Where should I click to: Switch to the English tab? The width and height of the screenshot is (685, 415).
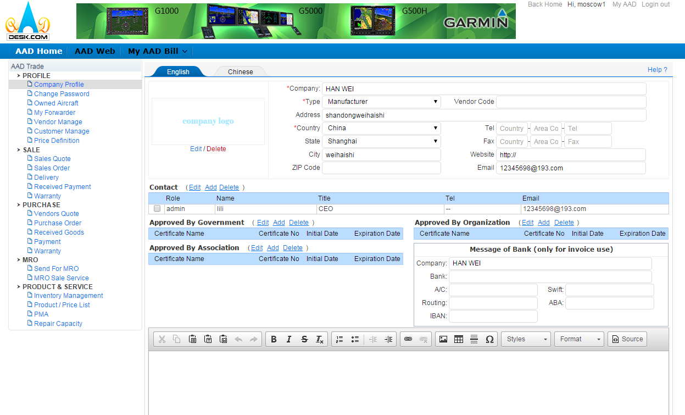point(178,71)
